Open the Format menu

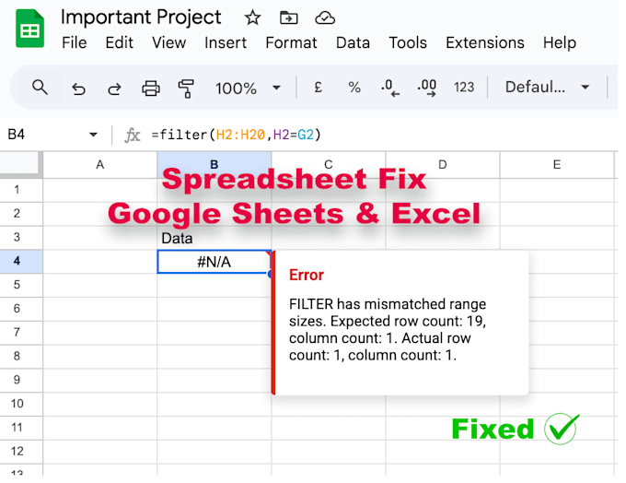[x=292, y=42]
